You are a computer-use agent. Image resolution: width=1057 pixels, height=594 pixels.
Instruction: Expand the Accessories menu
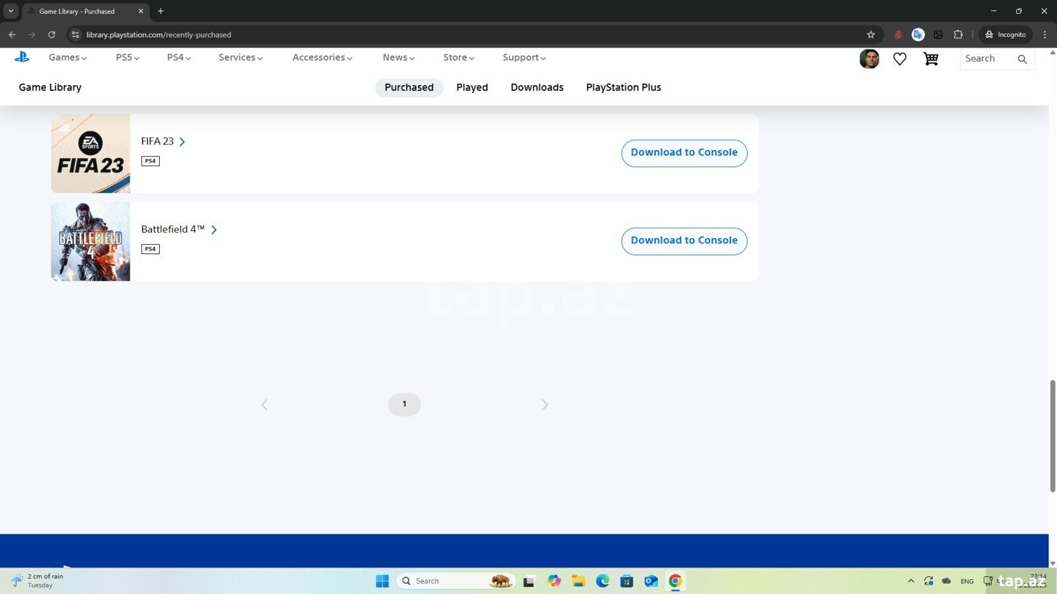pos(322,57)
